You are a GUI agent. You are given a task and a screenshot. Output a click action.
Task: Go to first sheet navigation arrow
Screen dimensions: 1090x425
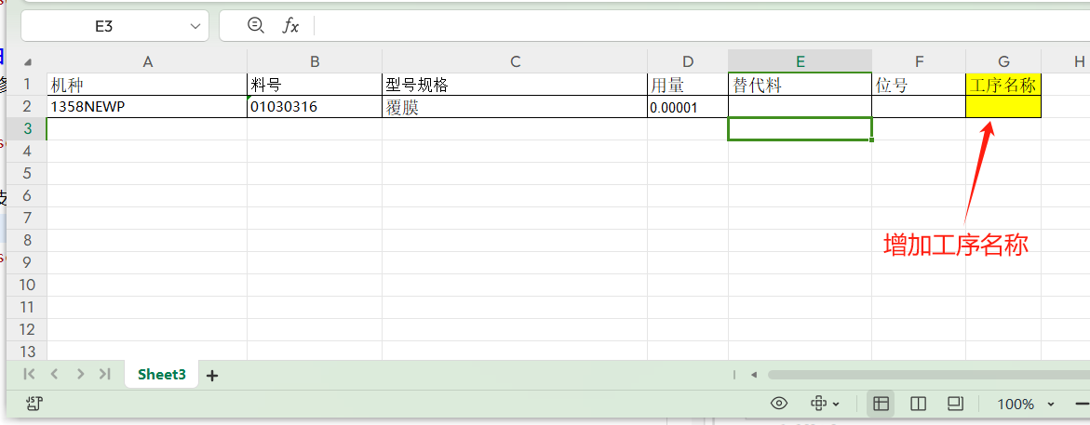click(x=29, y=374)
